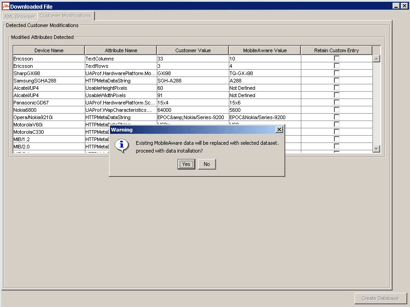Click the Downloaded File window app icon
Screen dimensions: 410x307
coord(6,6)
